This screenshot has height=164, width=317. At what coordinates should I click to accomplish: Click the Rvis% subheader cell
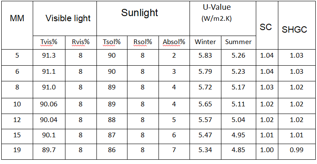point(81,42)
